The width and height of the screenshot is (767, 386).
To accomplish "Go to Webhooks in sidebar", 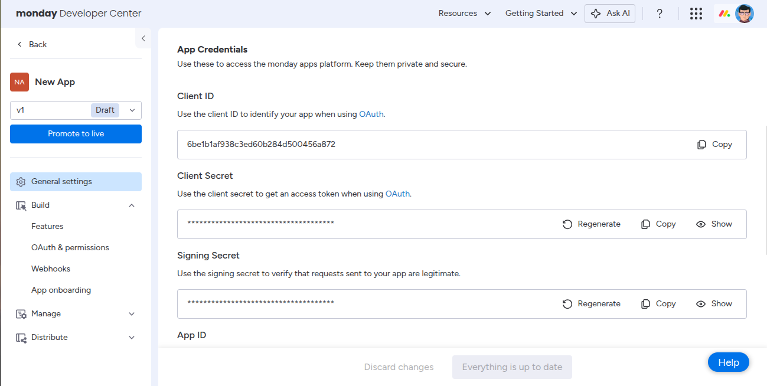I will 51,269.
